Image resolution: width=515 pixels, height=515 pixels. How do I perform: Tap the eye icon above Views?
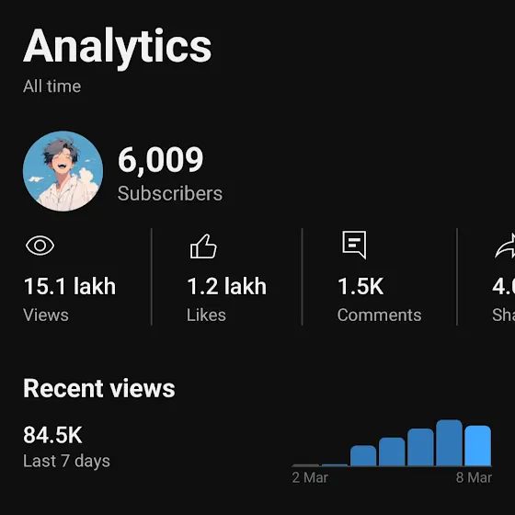coord(40,246)
